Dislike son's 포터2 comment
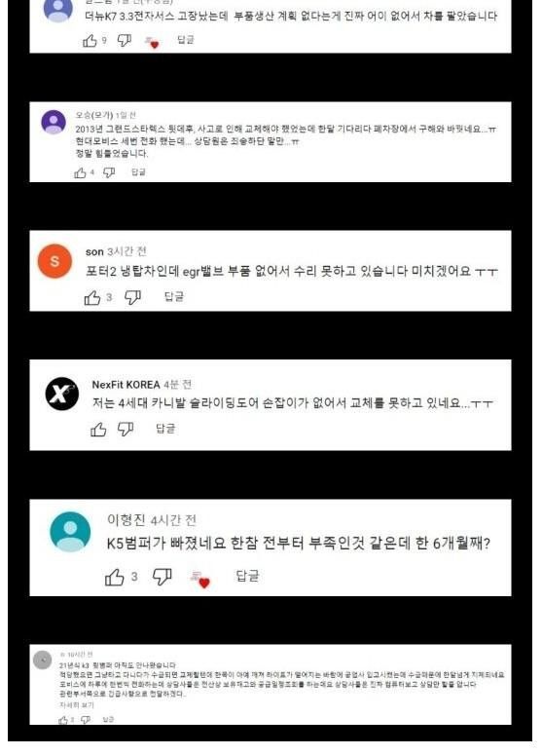542x755 pixels. coord(132,297)
